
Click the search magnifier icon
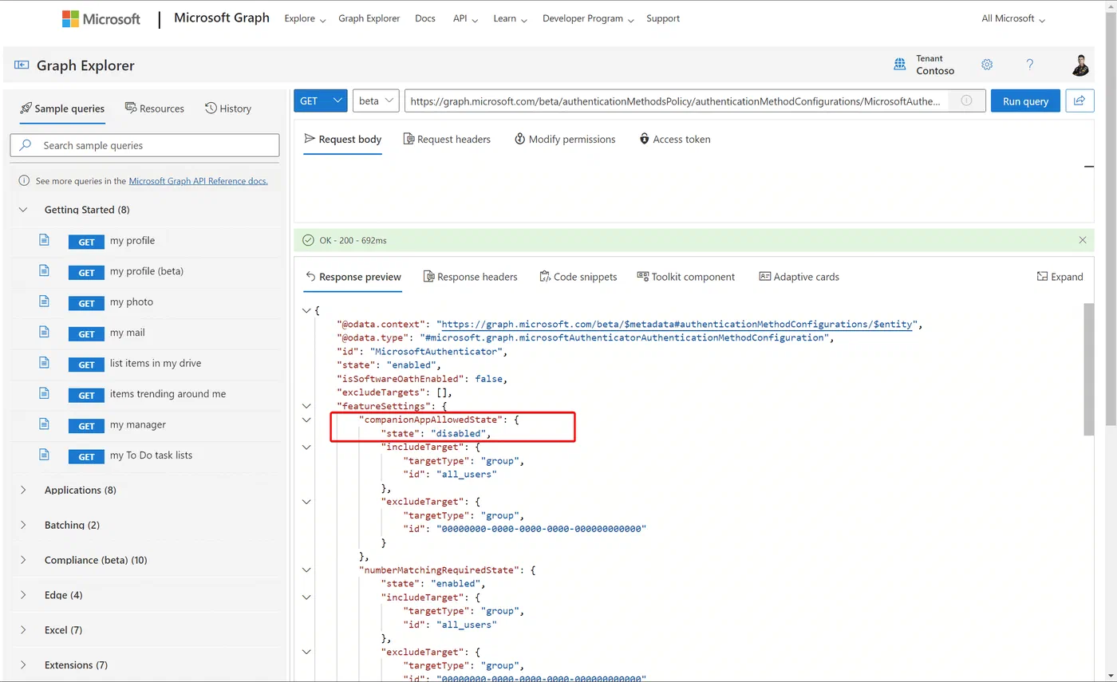click(x=26, y=145)
